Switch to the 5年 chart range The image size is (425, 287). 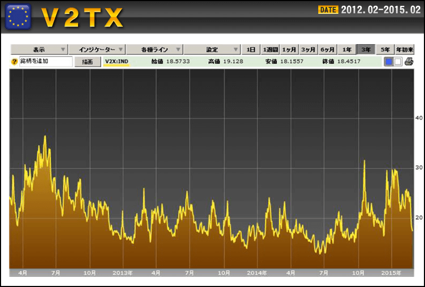point(385,49)
